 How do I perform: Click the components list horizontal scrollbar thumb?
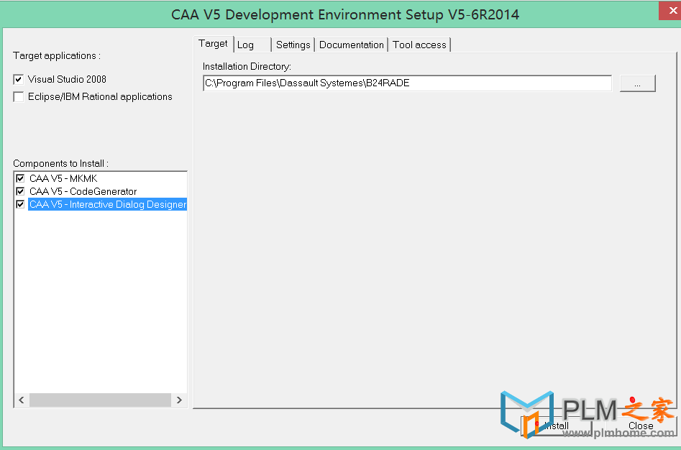[x=101, y=400]
